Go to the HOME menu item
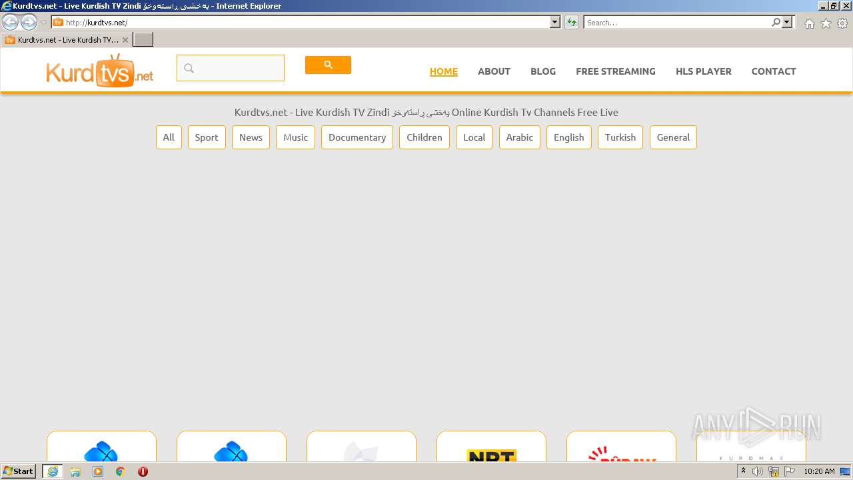This screenshot has width=853, height=480. [x=444, y=71]
